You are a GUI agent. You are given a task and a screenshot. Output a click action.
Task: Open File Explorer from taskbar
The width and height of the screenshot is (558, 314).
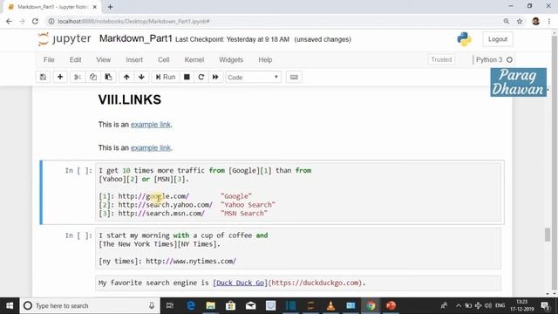(x=211, y=305)
